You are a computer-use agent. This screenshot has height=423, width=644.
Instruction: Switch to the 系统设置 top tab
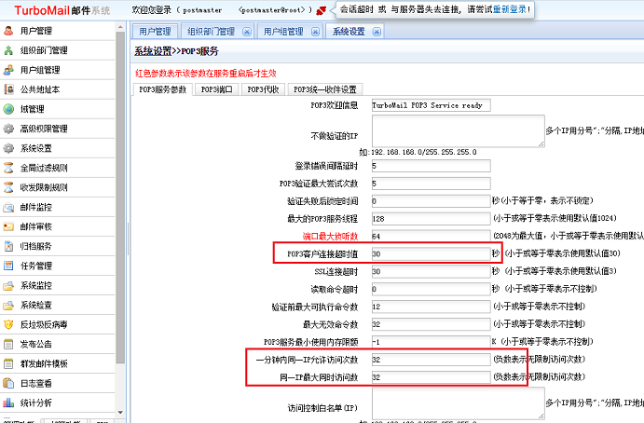(349, 32)
